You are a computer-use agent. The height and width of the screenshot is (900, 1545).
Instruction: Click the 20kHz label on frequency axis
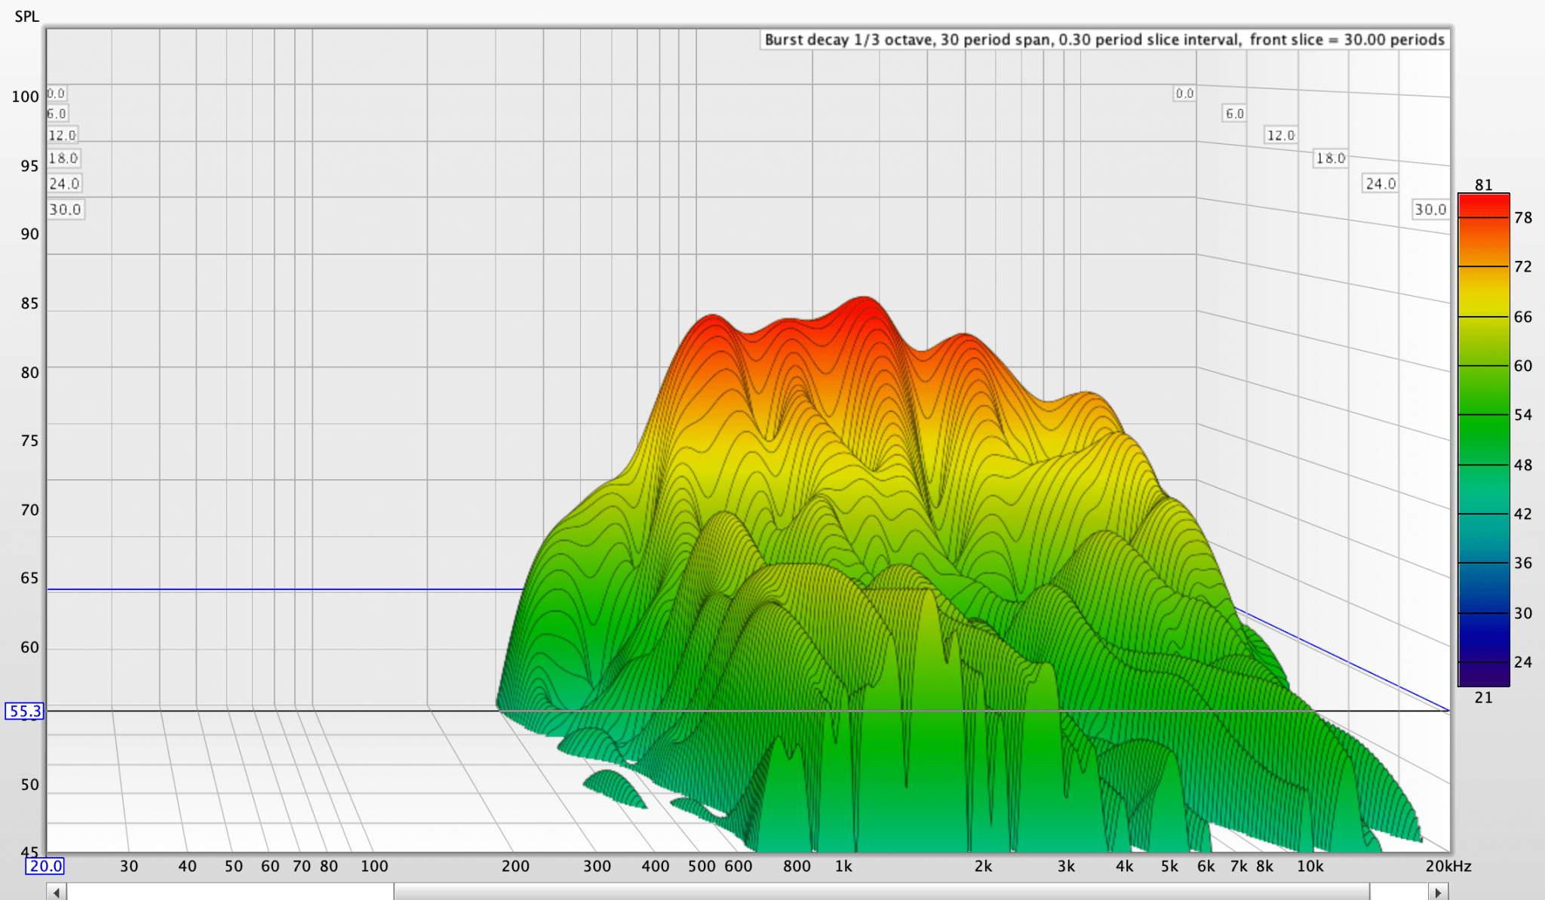(x=1448, y=866)
